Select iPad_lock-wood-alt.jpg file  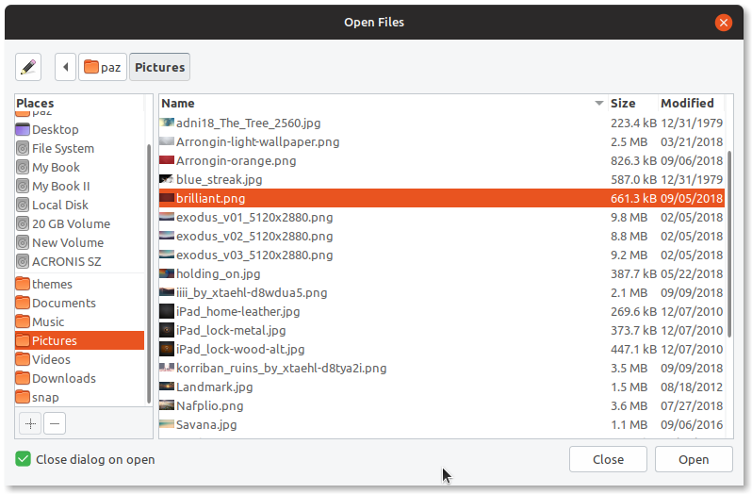click(441, 349)
